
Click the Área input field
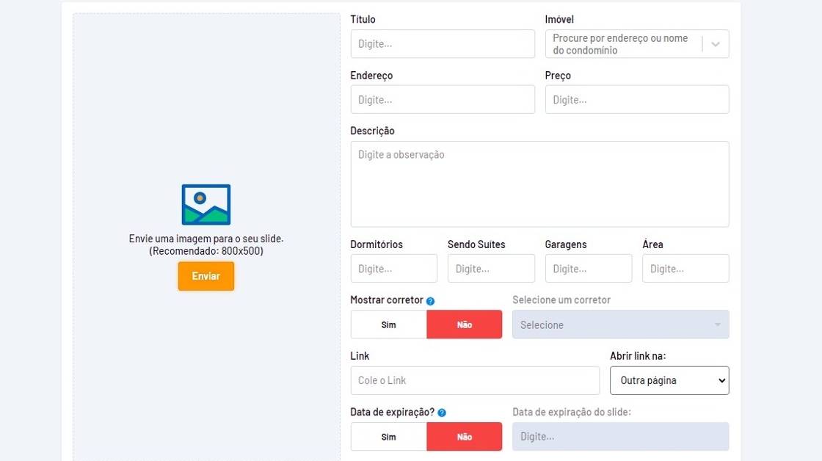point(685,269)
